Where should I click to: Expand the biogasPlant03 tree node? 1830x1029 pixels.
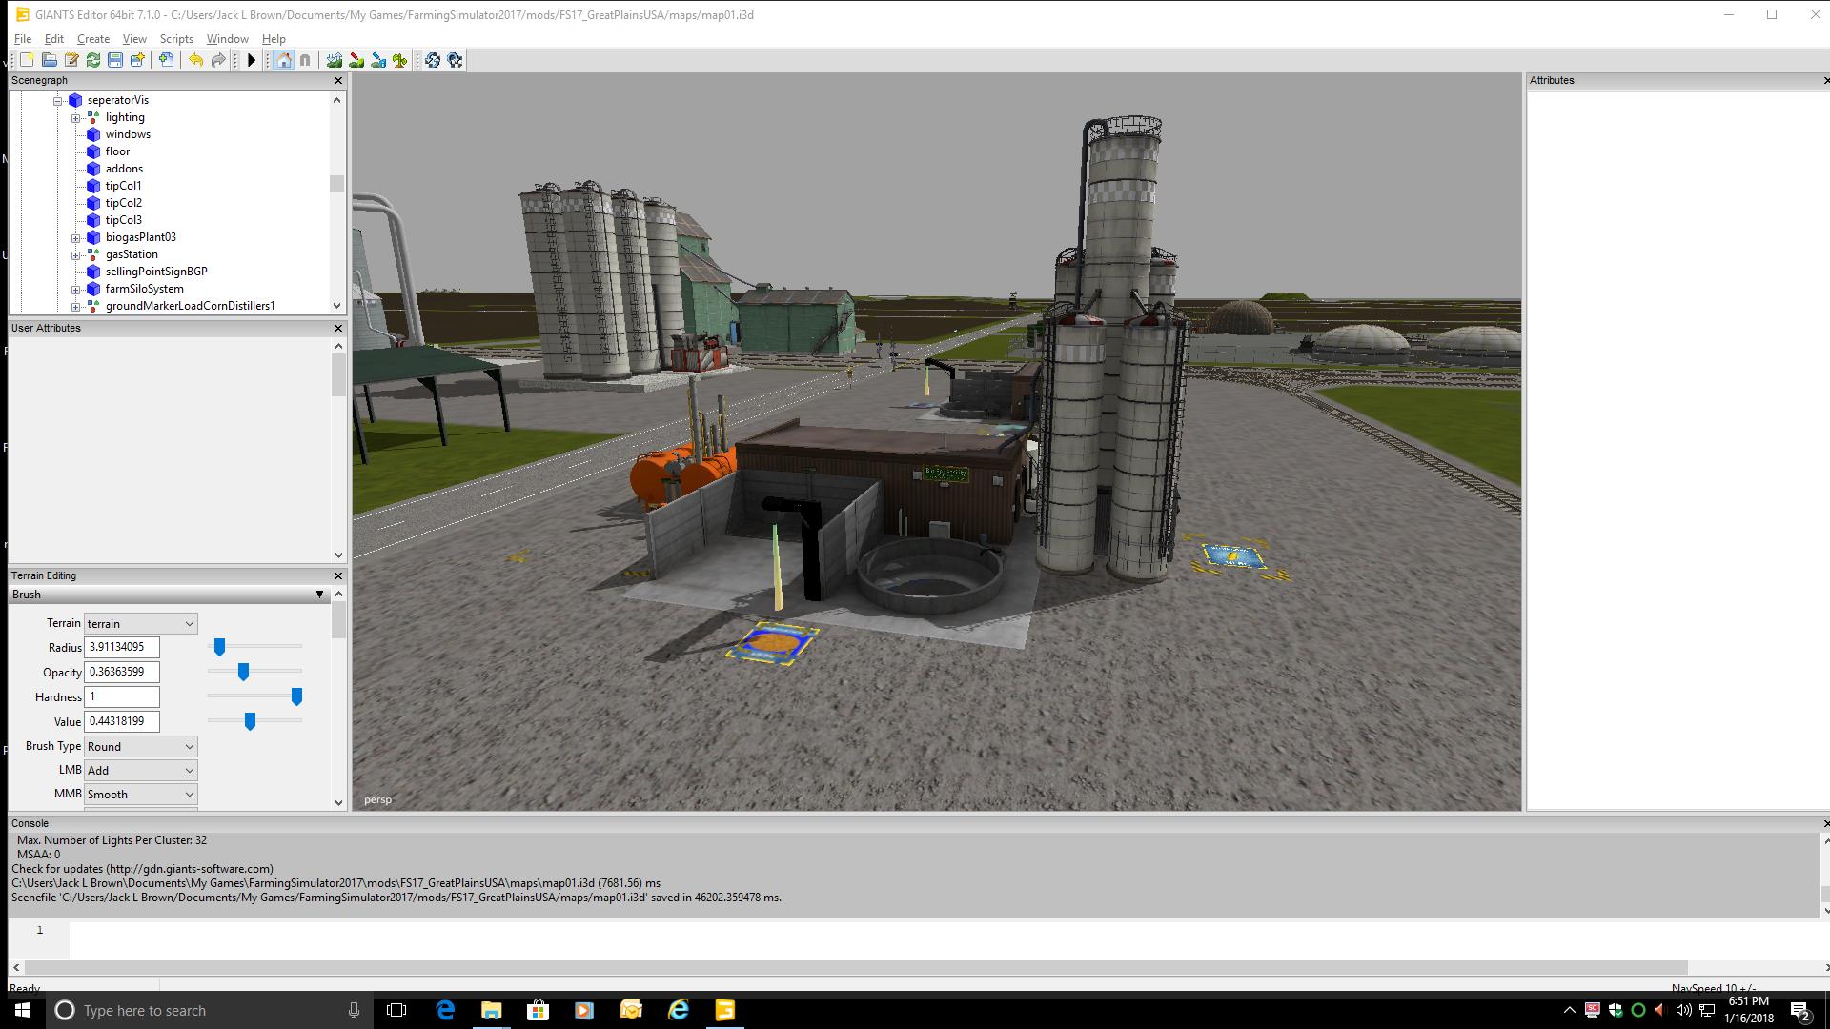(76, 237)
